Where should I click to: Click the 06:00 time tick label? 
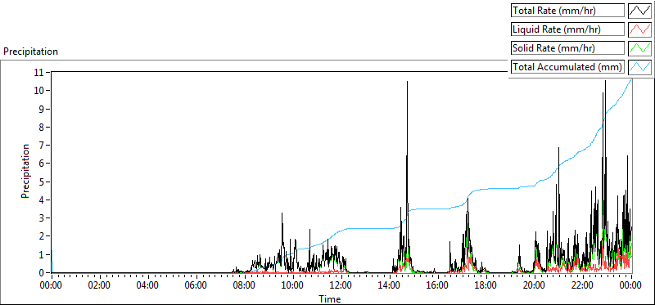coord(196,285)
